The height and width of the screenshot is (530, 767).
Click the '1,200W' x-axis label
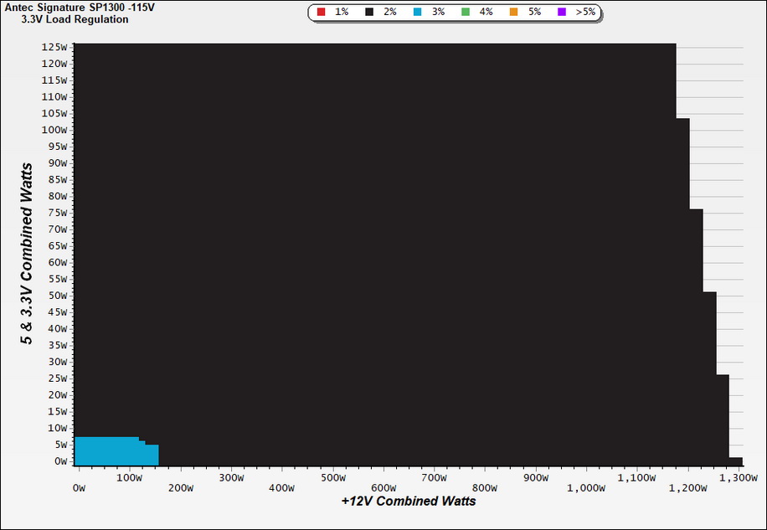pos(688,488)
